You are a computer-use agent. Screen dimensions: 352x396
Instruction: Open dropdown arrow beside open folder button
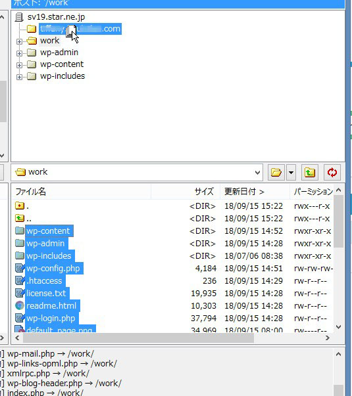click(x=291, y=173)
